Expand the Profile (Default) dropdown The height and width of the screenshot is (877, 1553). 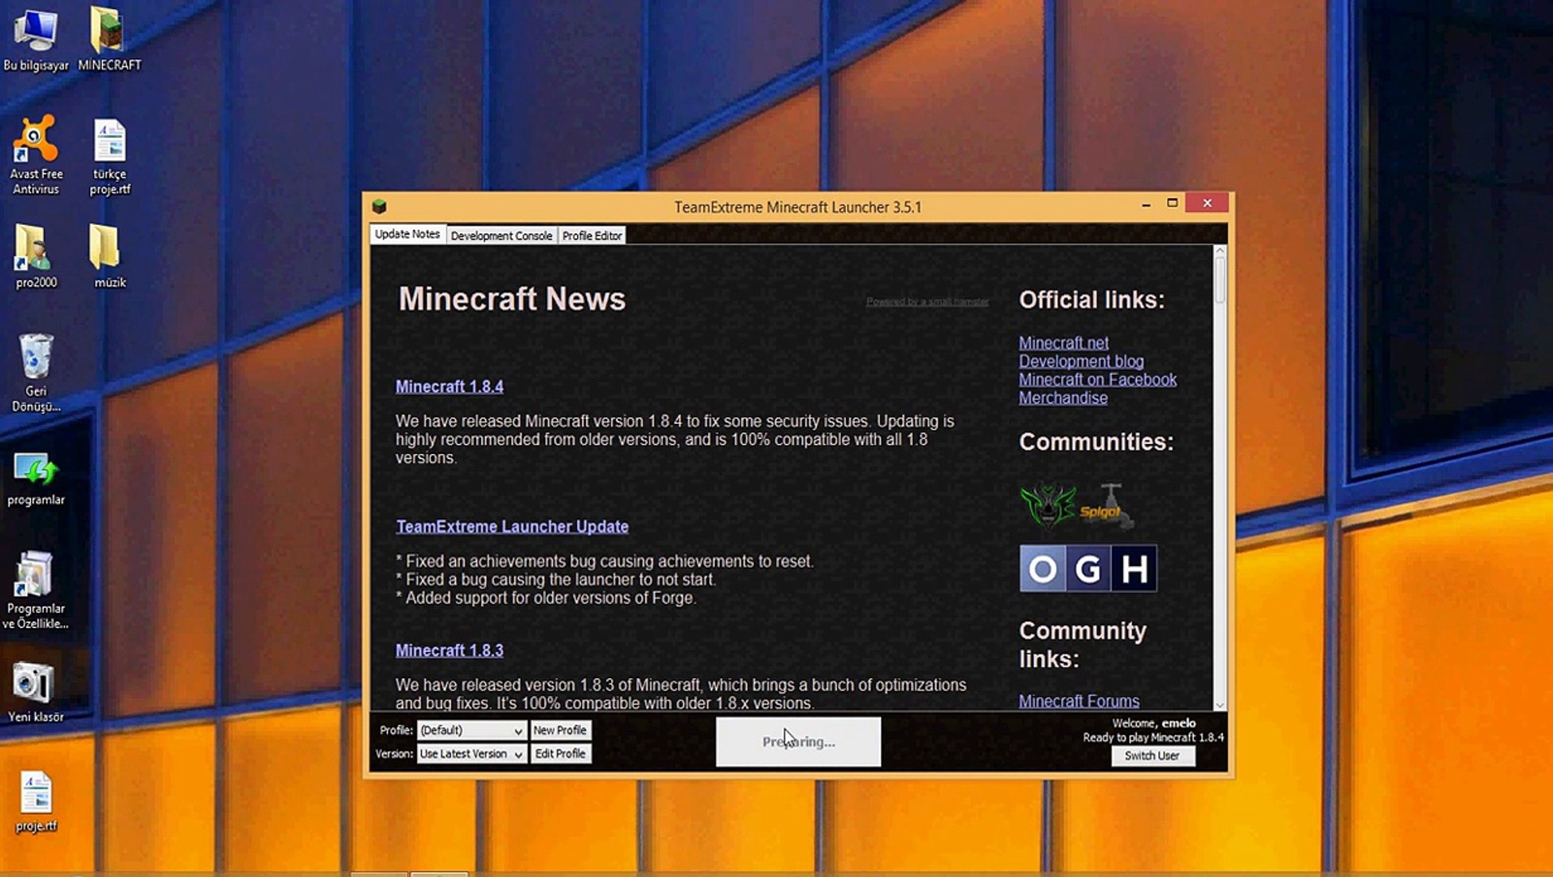coord(471,730)
